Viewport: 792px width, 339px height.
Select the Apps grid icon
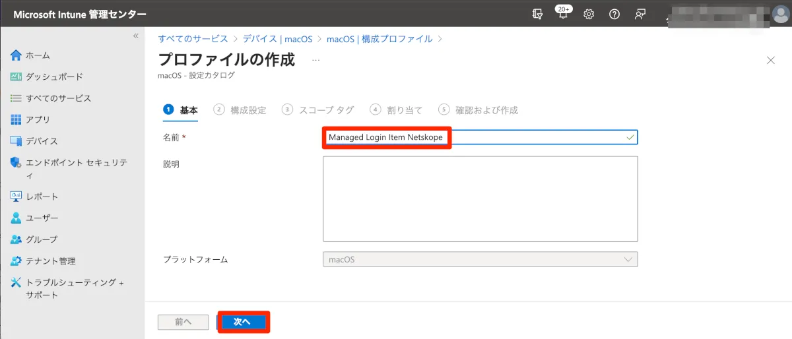point(16,119)
